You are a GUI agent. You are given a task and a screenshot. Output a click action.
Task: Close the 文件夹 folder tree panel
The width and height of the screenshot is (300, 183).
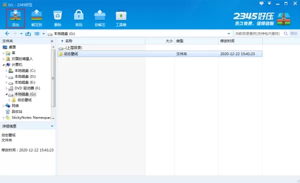(52, 41)
